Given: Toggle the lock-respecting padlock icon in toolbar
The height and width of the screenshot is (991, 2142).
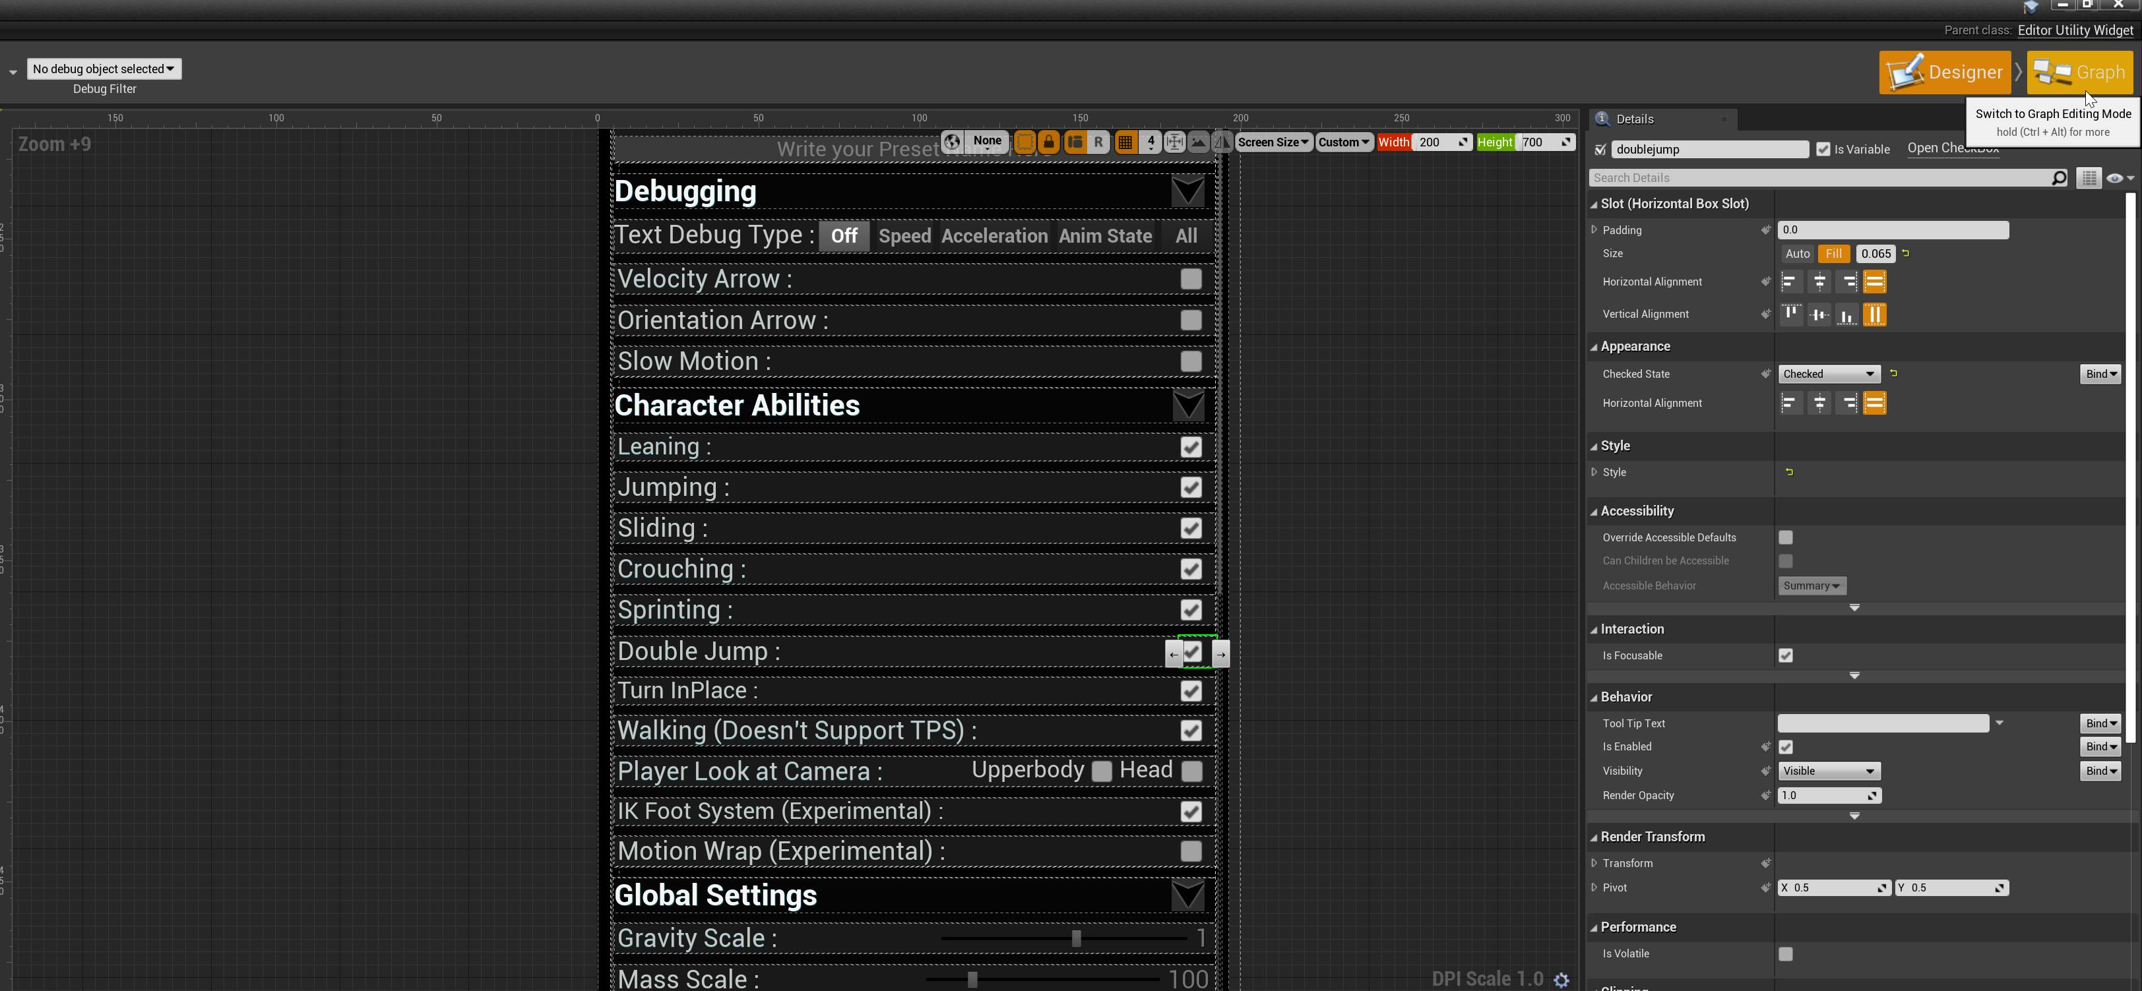Looking at the screenshot, I should [x=1048, y=142].
